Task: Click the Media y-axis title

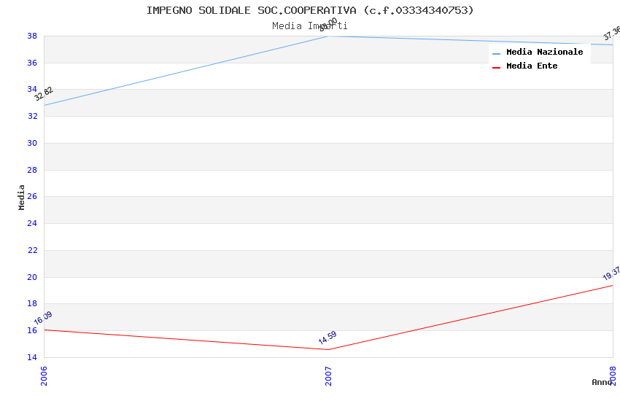Action: (x=21, y=197)
